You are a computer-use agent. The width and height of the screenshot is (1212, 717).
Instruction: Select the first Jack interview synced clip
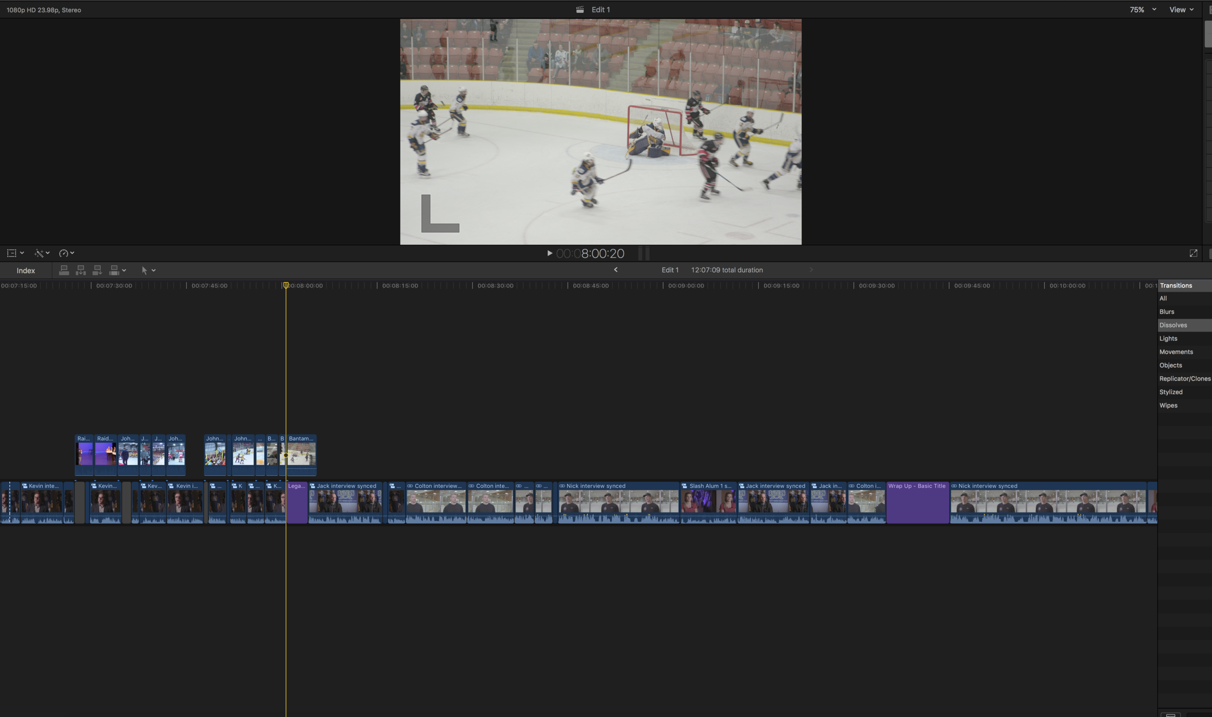[345, 503]
